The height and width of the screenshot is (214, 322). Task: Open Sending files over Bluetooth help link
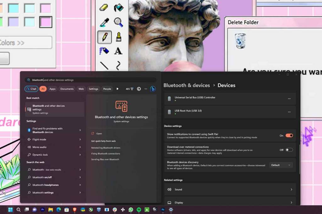[x=105, y=159]
